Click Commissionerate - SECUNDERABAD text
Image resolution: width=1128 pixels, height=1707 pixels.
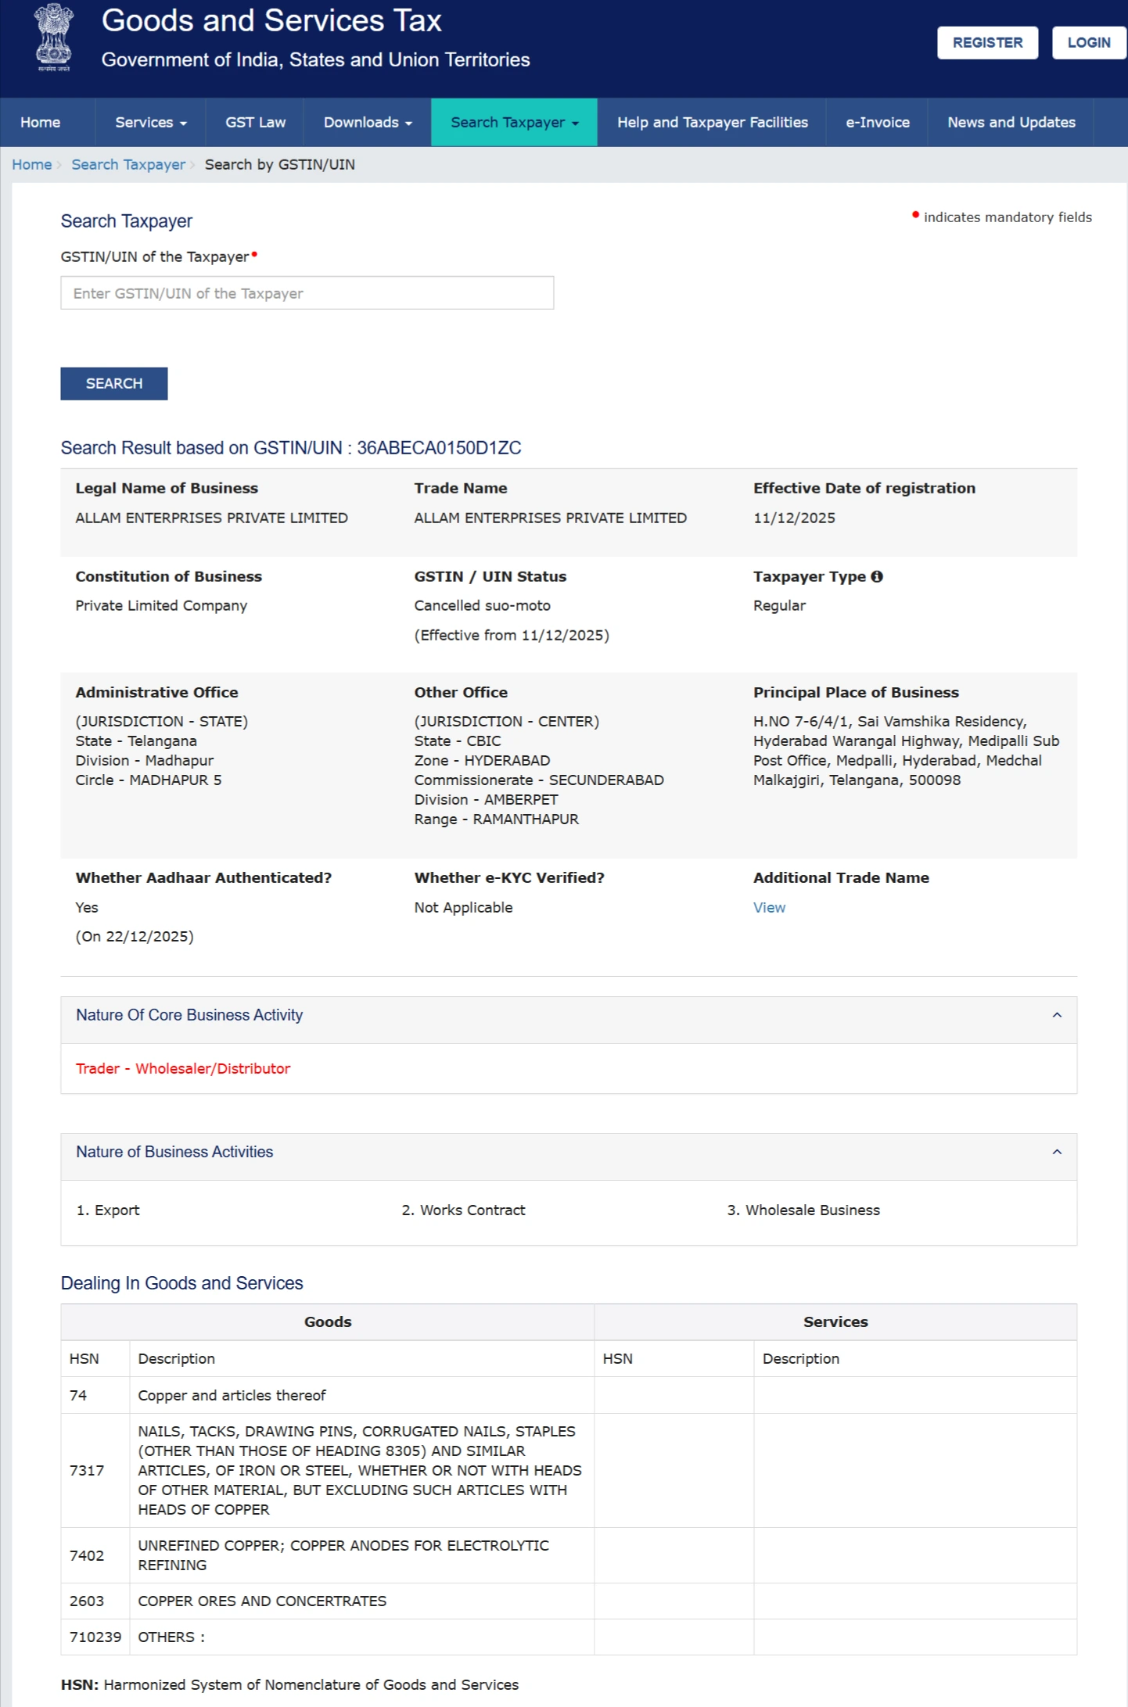[x=539, y=780]
